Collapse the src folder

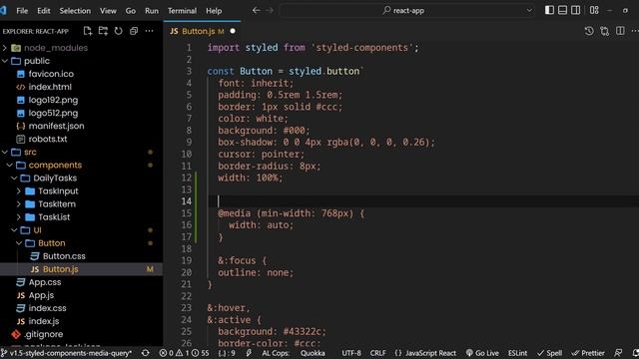[5, 152]
